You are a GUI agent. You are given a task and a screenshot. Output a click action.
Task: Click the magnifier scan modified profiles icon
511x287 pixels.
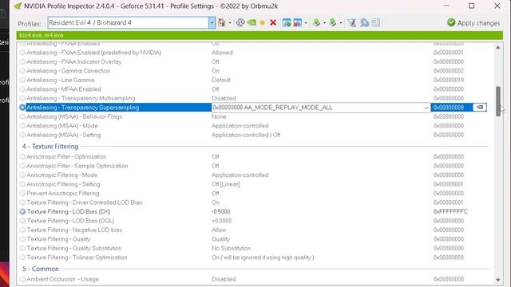click(x=364, y=22)
